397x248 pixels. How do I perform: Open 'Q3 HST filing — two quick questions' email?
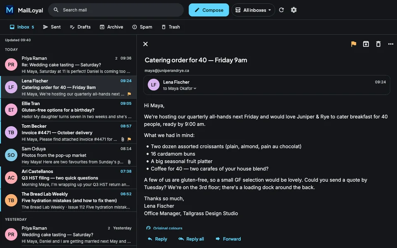pyautogui.click(x=68, y=178)
